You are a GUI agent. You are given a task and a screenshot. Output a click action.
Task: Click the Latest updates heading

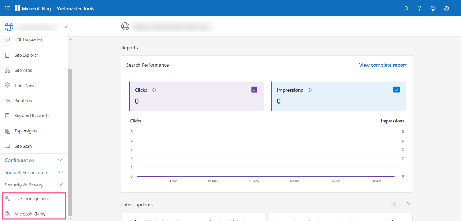tap(137, 205)
